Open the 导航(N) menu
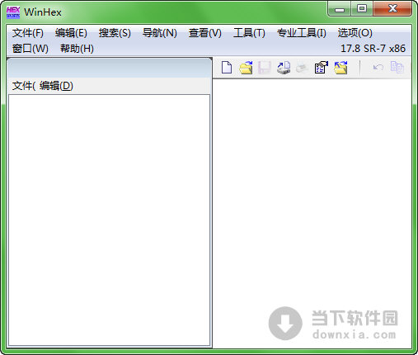 [160, 33]
